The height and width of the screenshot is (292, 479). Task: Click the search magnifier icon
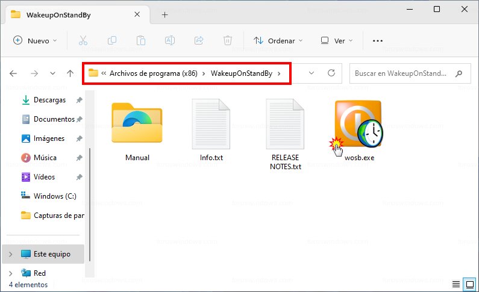click(x=459, y=73)
